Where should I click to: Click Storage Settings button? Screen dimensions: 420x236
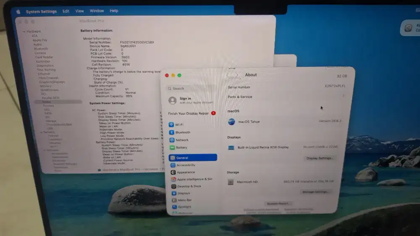[x=315, y=192]
